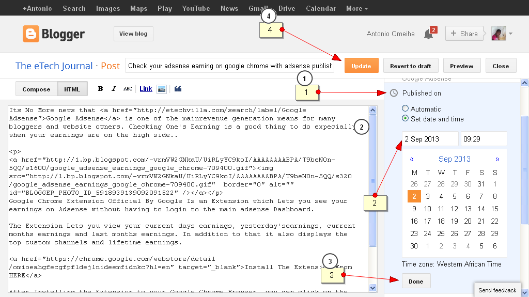Click the time field showing 09:29
Image resolution: width=529 pixels, height=297 pixels.
click(x=484, y=139)
